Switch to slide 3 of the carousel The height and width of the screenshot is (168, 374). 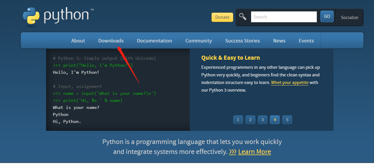pos(263,120)
